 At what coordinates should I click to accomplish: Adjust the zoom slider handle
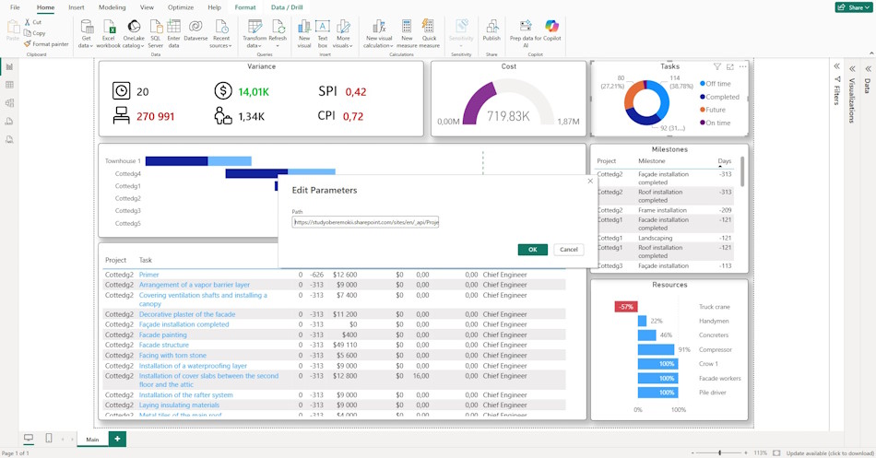[x=719, y=453]
